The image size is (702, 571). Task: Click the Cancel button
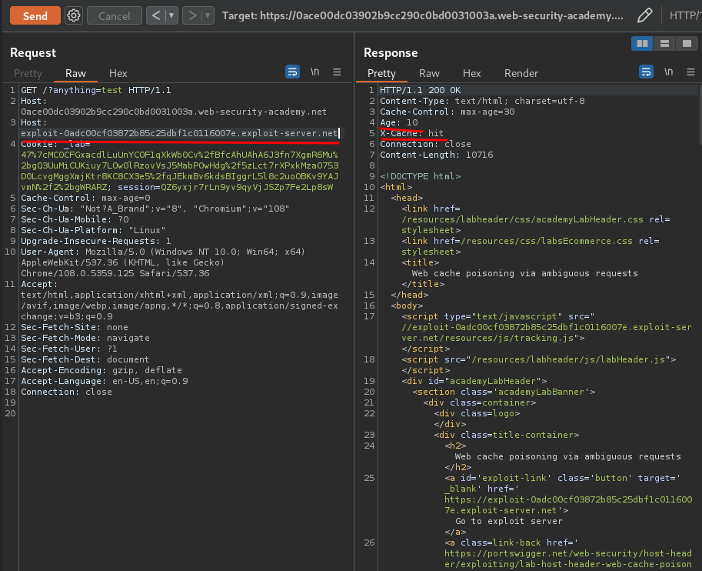point(114,15)
